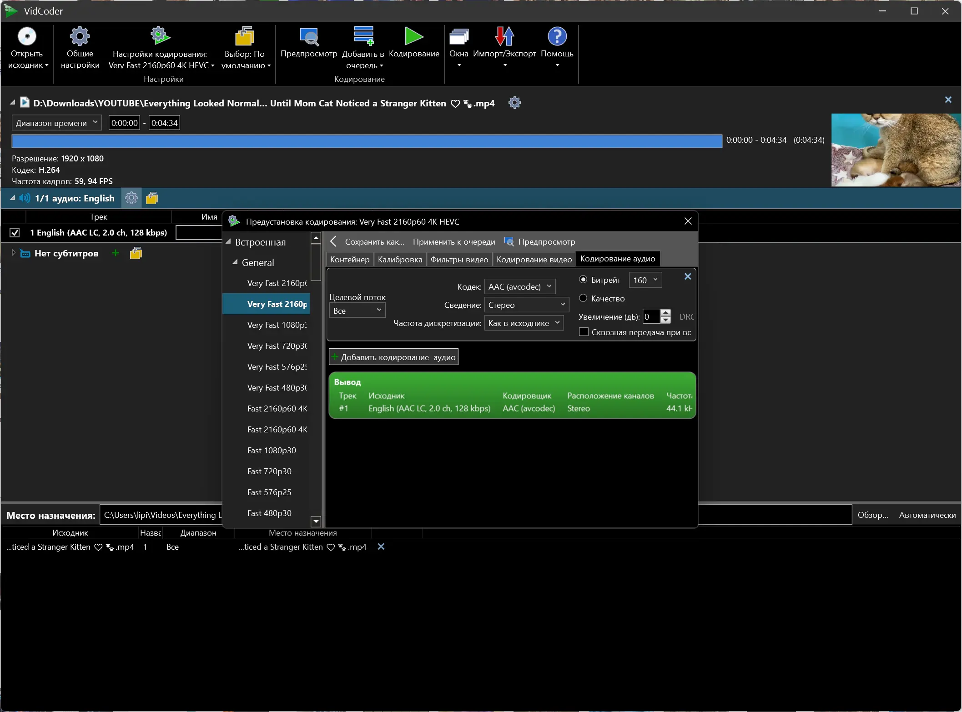Select the Качество radio button
The image size is (962, 712).
pyautogui.click(x=583, y=298)
